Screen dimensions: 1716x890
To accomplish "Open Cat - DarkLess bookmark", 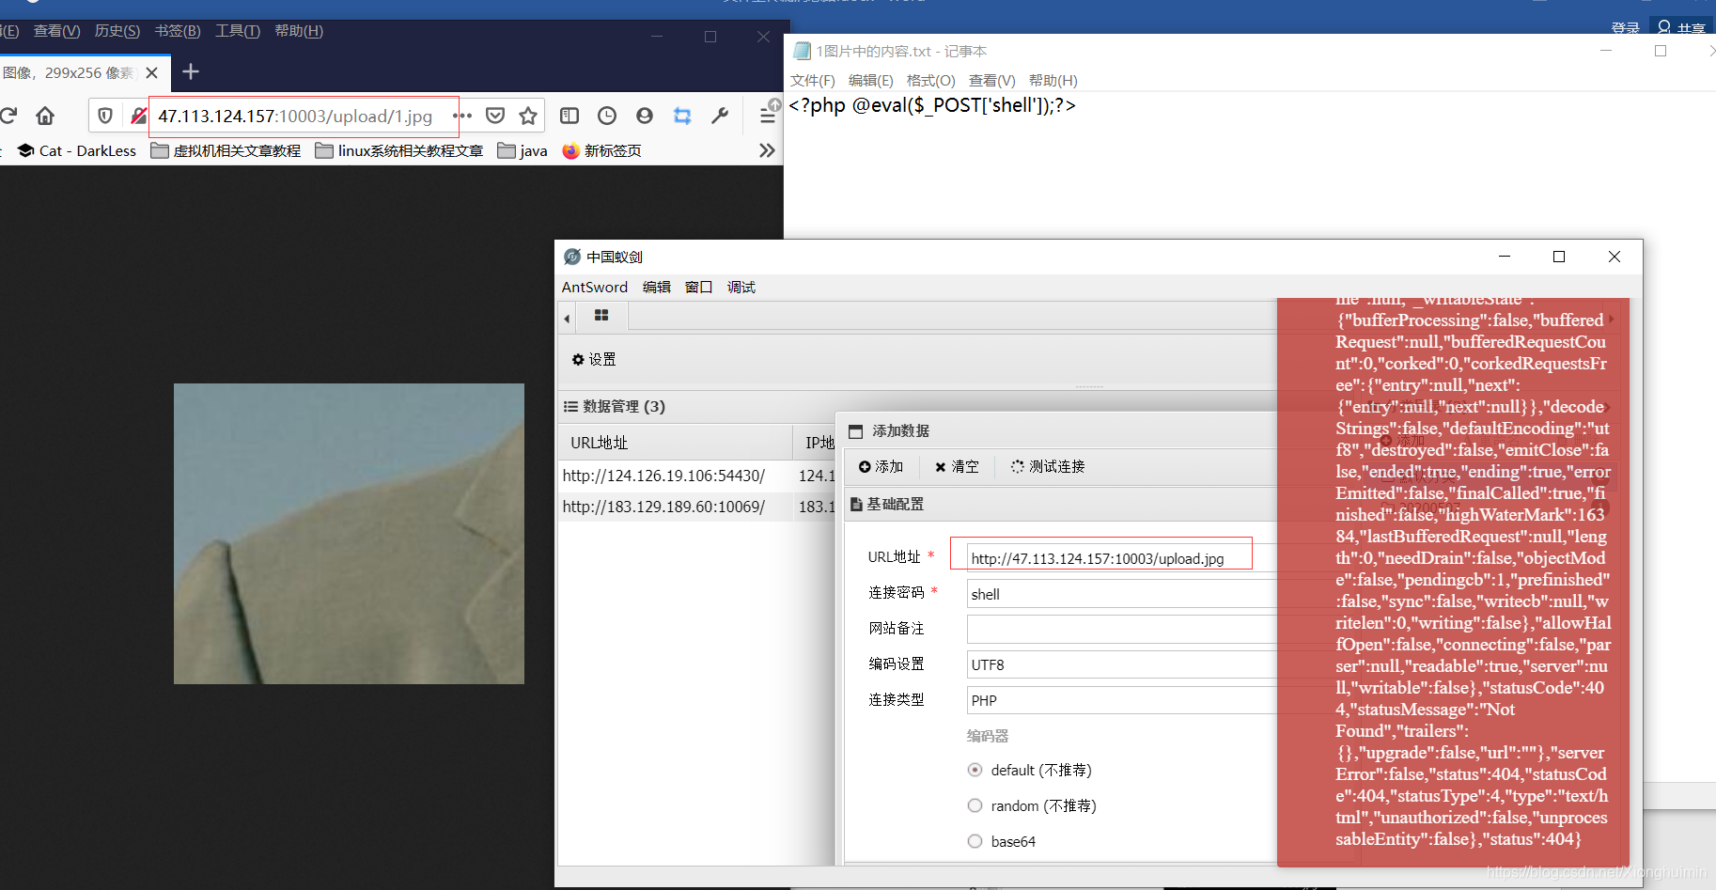I will [77, 150].
